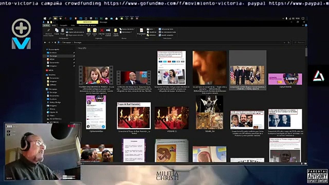
Task: Click File Explorer icon on taskbar
Action: 55,18
